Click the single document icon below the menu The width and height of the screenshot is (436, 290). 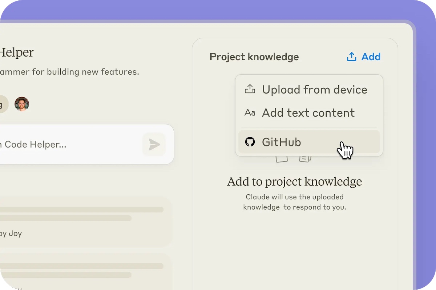pyautogui.click(x=282, y=158)
